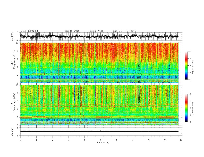
Task: Click the ch.1 spectrogram panel
Action: coord(99,63)
